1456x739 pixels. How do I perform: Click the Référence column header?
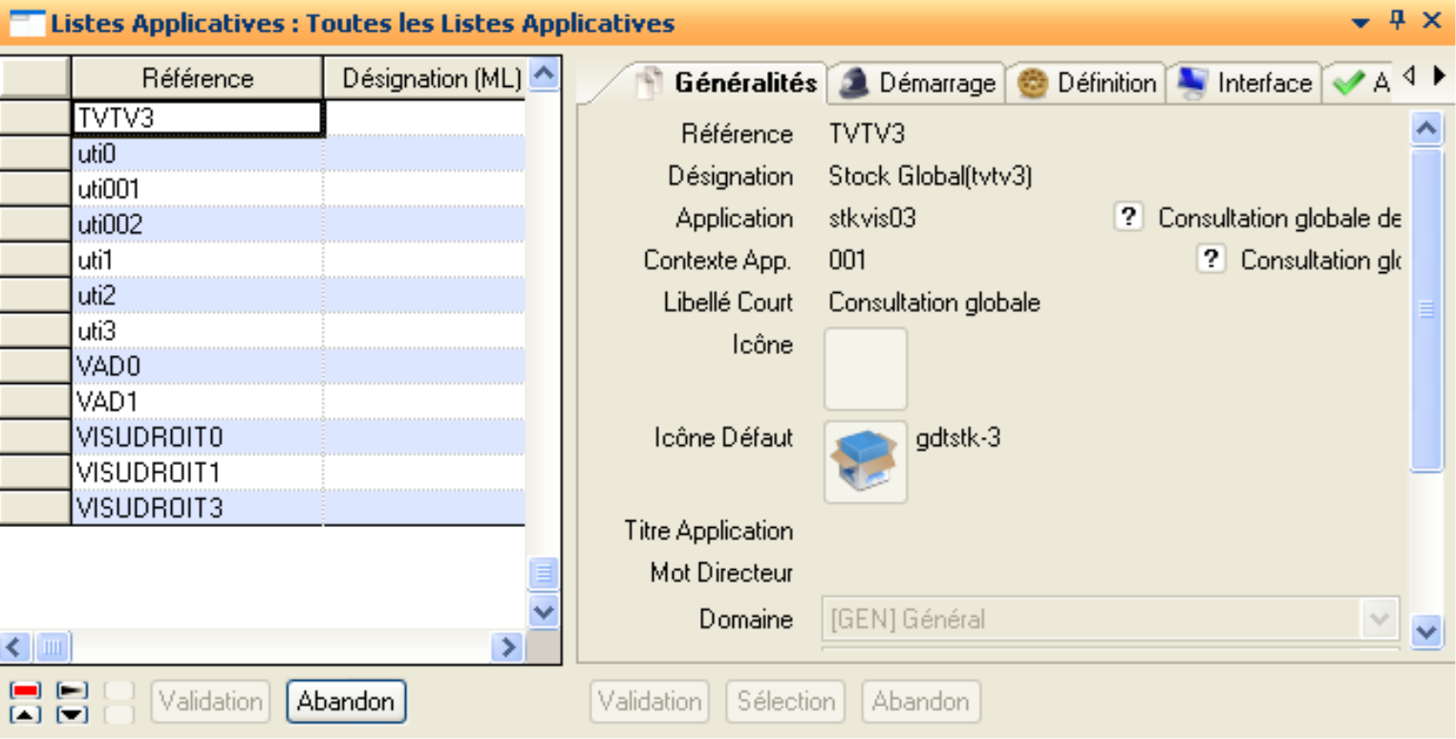pos(198,77)
